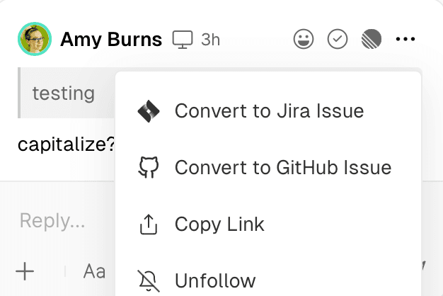Viewport: 443px width, 296px height.
Task: Select Copy Link from the menu
Action: coord(219,224)
